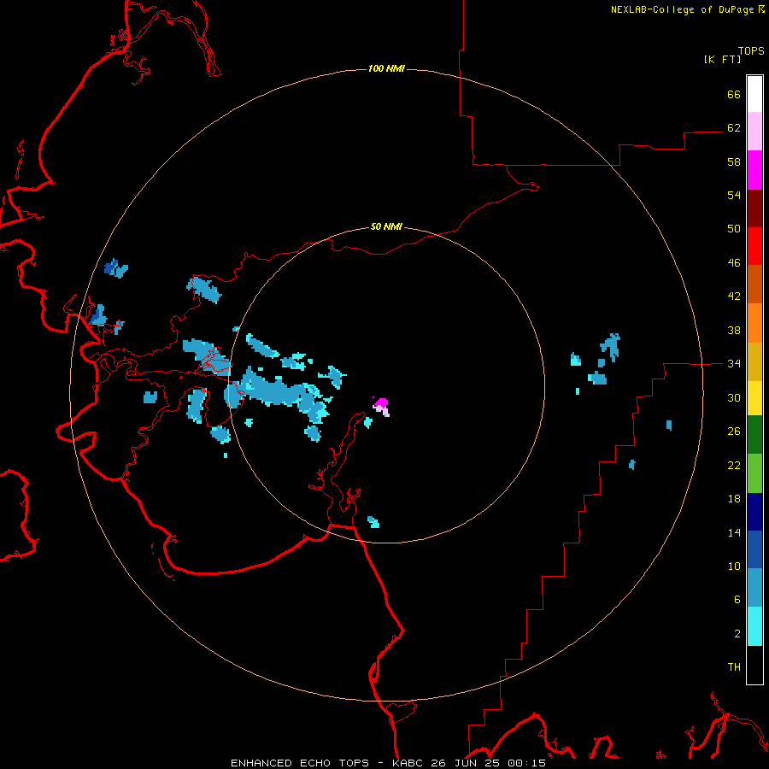This screenshot has width=769, height=769.
Task: Click the yellow 30 kft legend swatch
Action: (754, 398)
